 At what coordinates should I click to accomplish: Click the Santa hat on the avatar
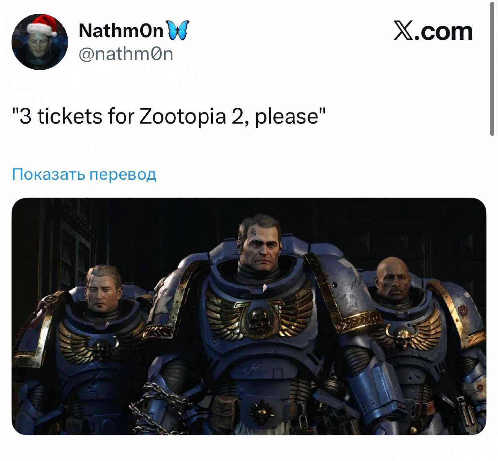41,25
